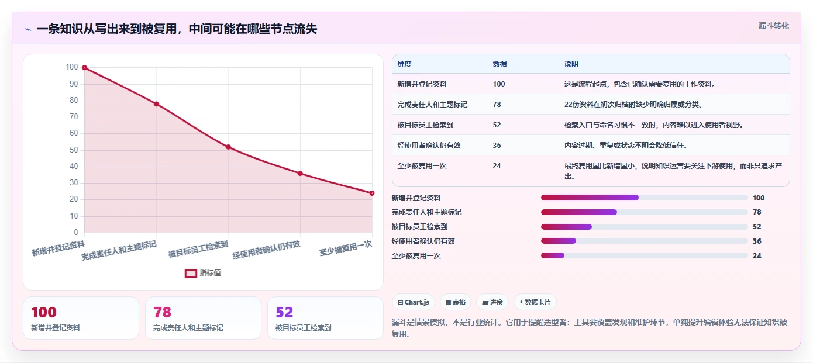Click the large 78 stat card number
This screenshot has height=363, width=813.
click(x=162, y=313)
